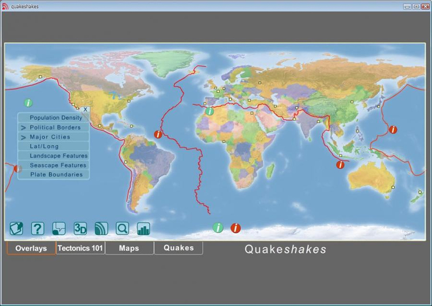Open the magnifying glass search icon
432x306 pixels.
pyautogui.click(x=123, y=228)
